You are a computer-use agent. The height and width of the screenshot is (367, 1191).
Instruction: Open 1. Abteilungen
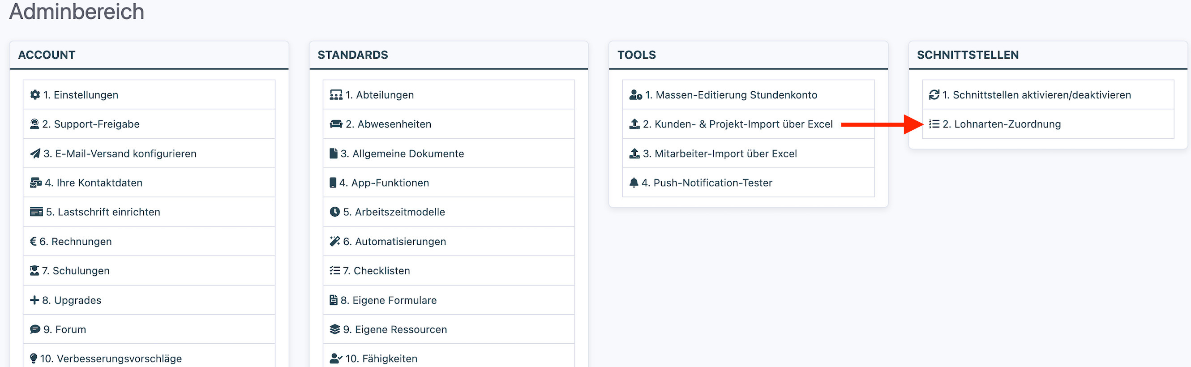click(x=449, y=95)
